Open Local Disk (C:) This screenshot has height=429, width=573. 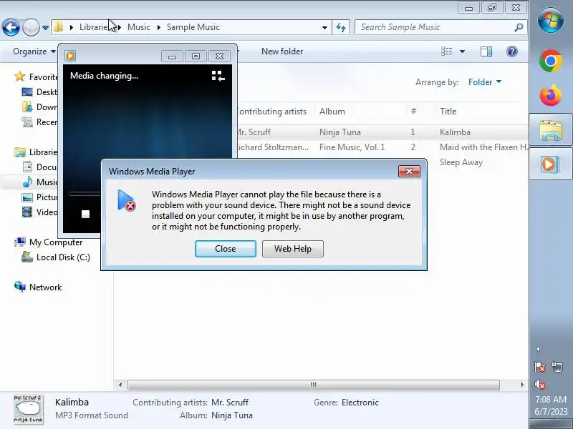click(x=56, y=257)
